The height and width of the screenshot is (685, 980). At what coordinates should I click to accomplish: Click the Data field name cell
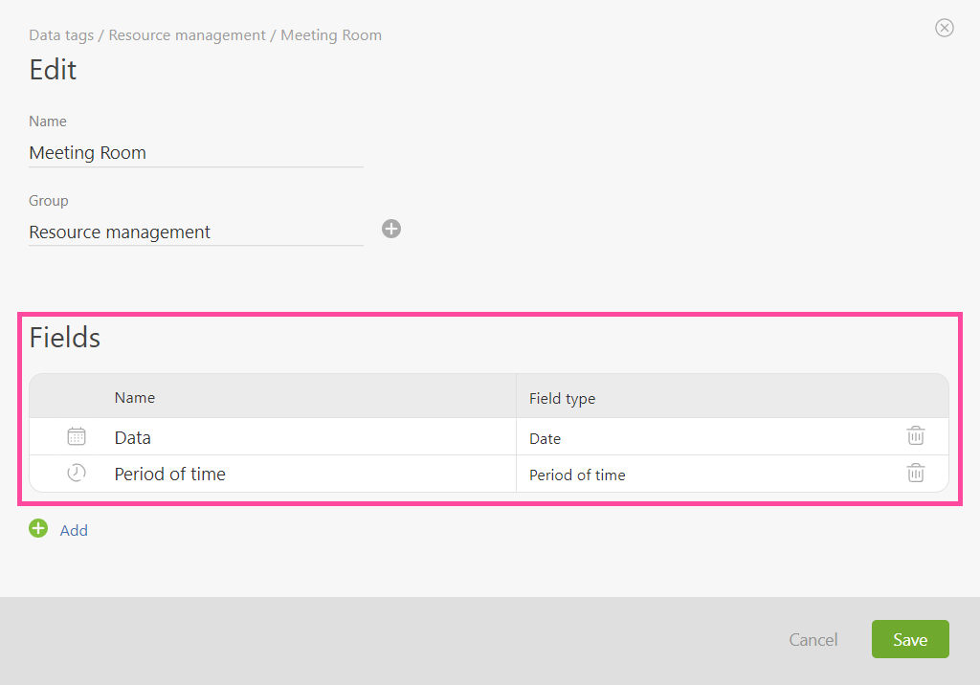[305, 437]
